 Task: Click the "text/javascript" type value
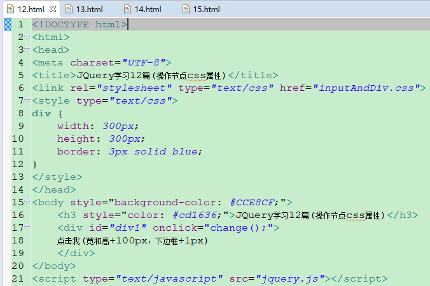pyautogui.click(x=169, y=278)
